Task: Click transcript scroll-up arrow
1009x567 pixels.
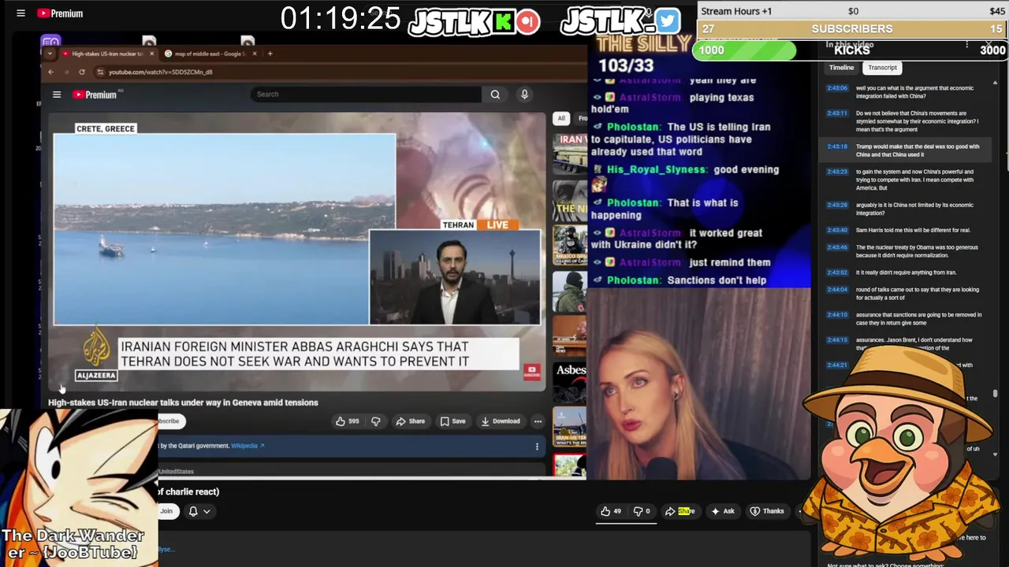Action: click(x=995, y=83)
